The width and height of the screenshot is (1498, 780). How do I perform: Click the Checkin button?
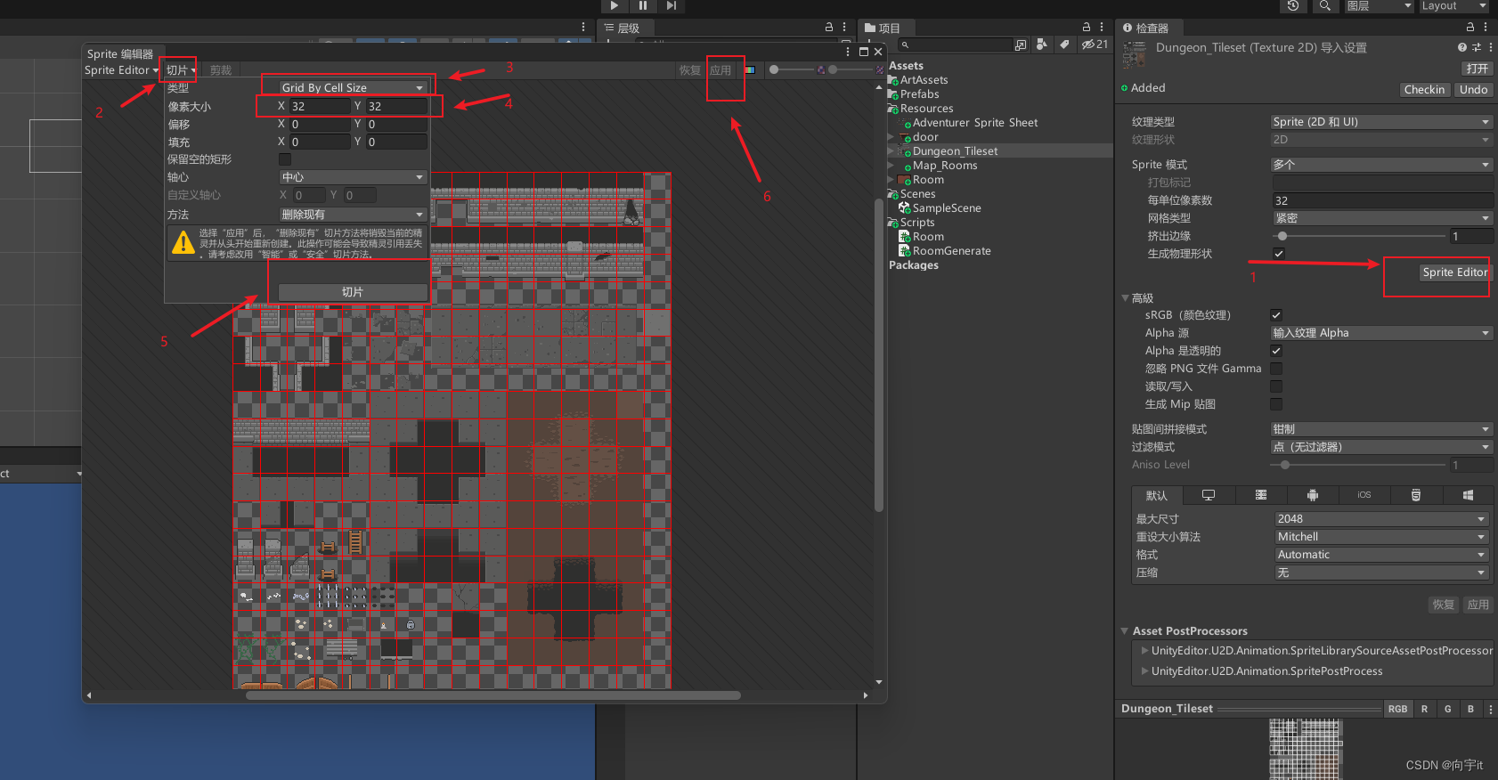1424,90
